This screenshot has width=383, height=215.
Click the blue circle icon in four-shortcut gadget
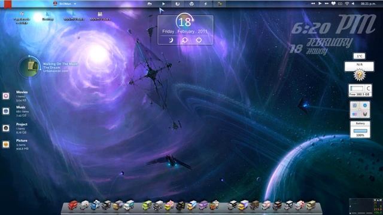(x=365, y=106)
